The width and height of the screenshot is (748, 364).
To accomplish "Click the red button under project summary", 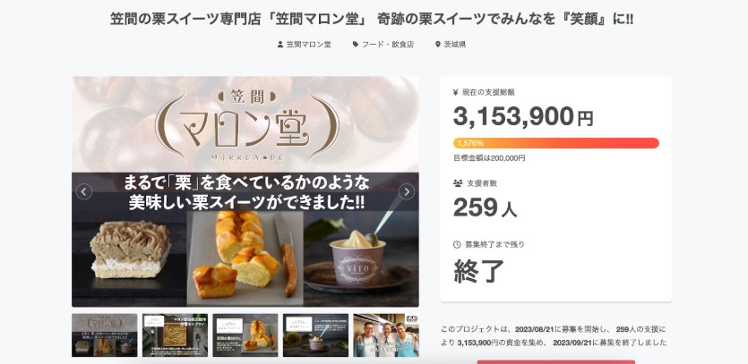I will pos(555,362).
